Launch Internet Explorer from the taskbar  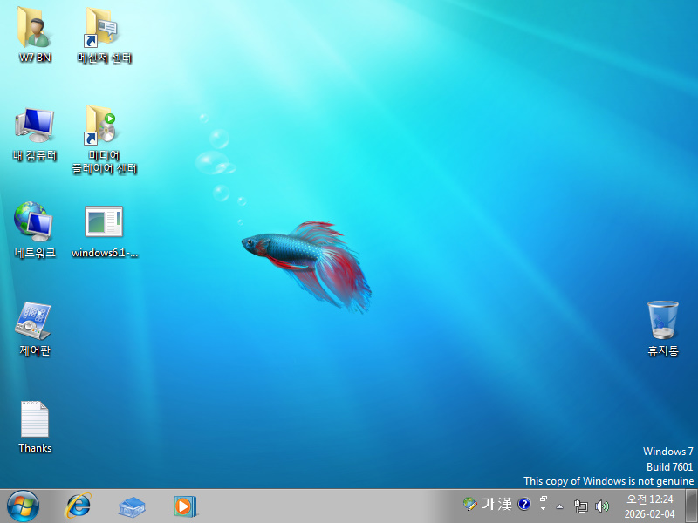pyautogui.click(x=79, y=506)
